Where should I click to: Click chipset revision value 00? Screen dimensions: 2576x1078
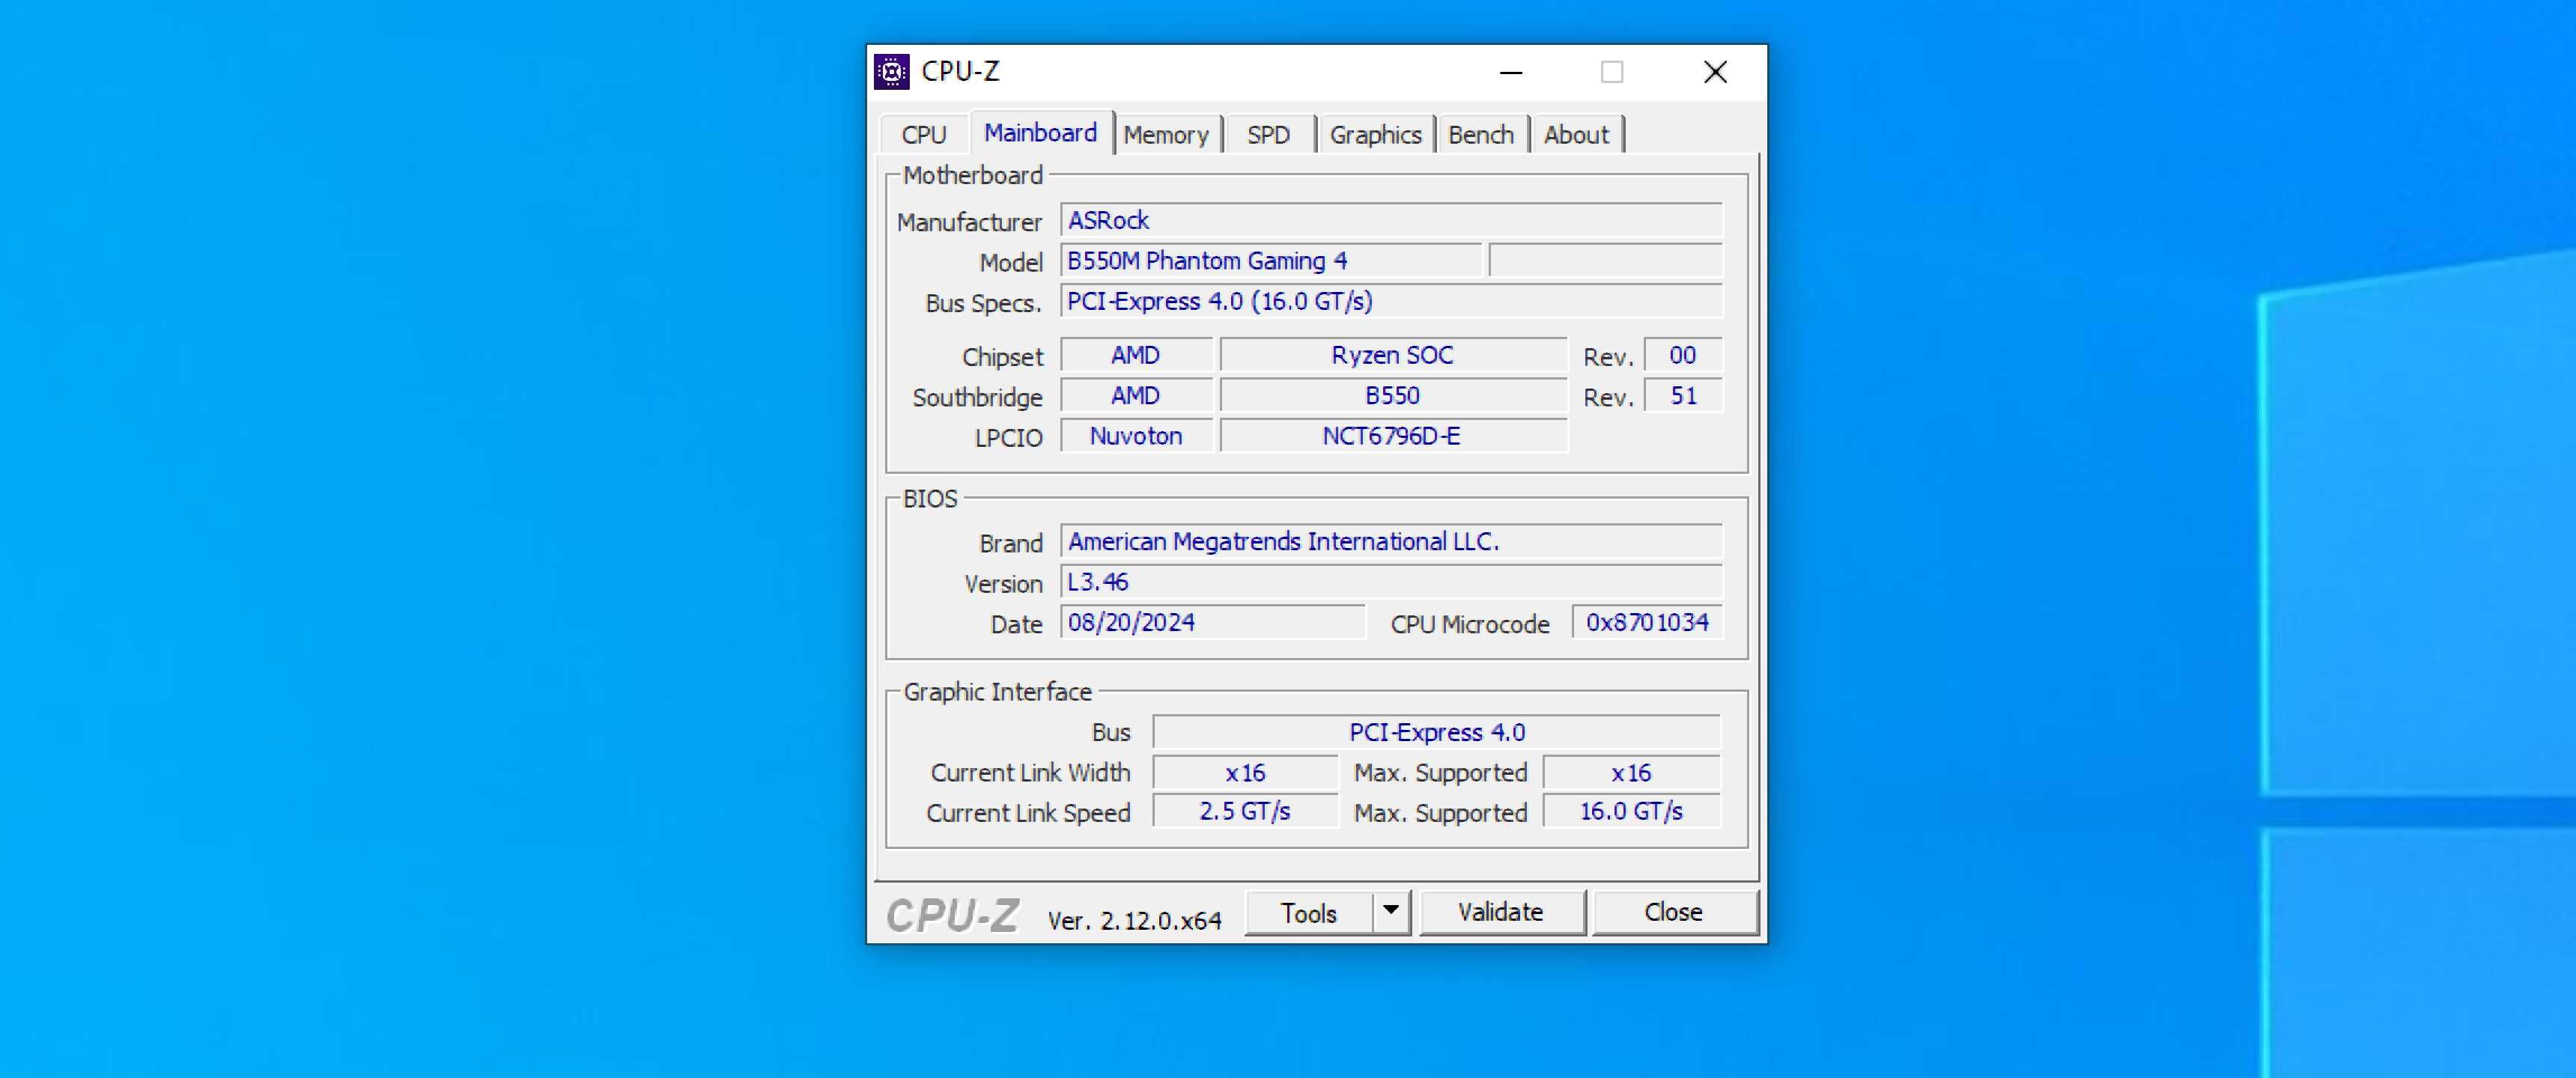point(1683,355)
